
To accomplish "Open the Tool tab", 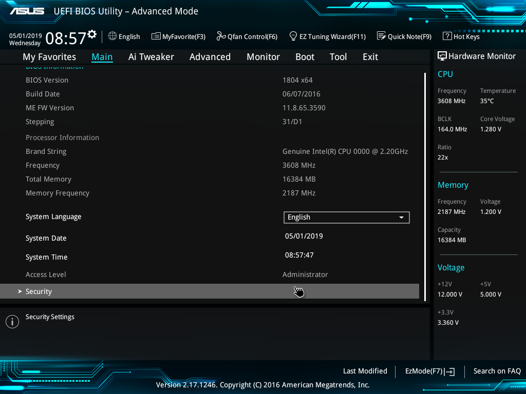I will coord(338,57).
